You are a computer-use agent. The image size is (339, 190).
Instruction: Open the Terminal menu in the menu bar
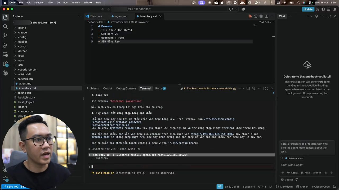point(75,2)
